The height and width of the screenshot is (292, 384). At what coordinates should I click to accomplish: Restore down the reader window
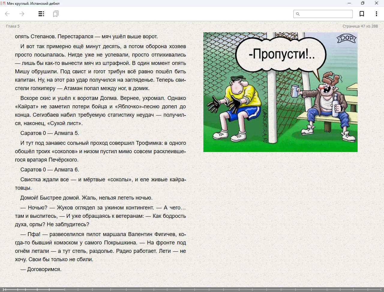pyautogui.click(x=363, y=3)
